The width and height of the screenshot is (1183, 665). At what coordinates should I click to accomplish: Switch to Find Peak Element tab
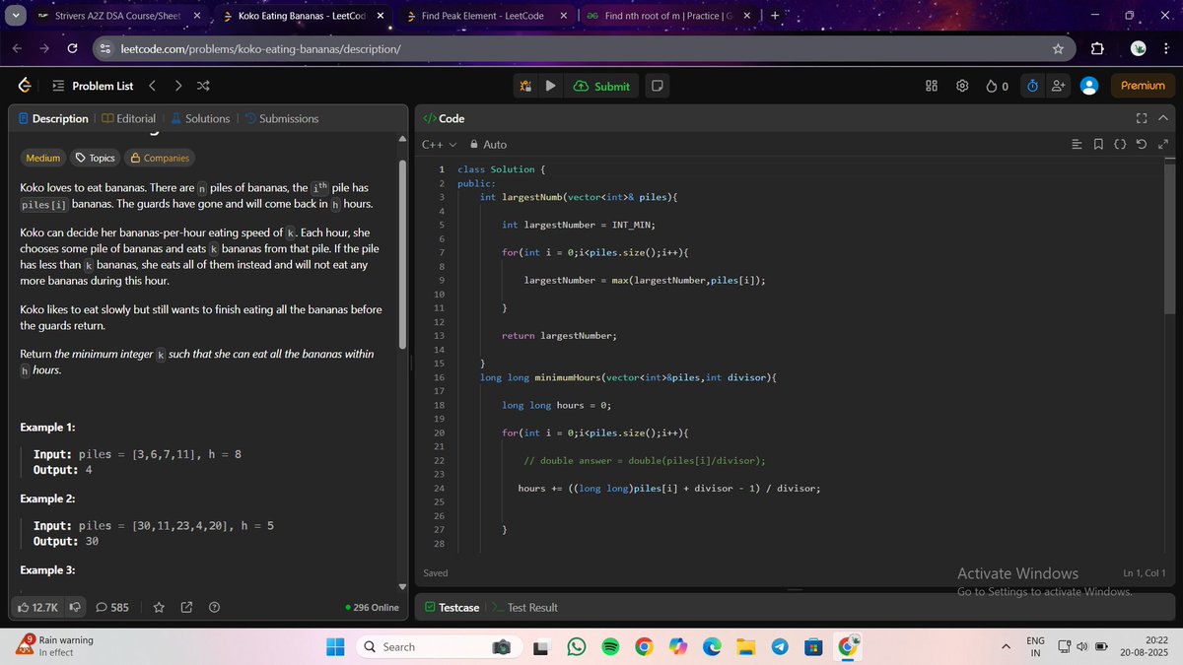click(487, 16)
